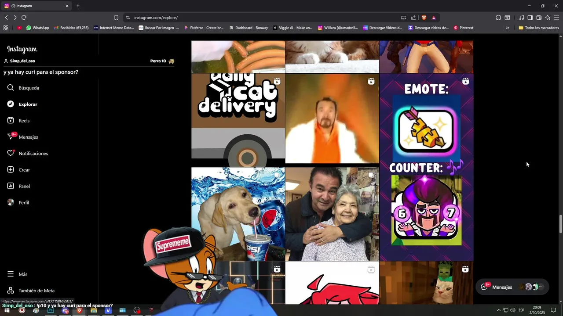Open Dashboard Runway bookmark
This screenshot has width=563, height=316.
pos(249,28)
